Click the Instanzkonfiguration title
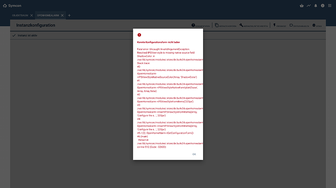The width and height of the screenshot is (336, 188). [x=36, y=25]
